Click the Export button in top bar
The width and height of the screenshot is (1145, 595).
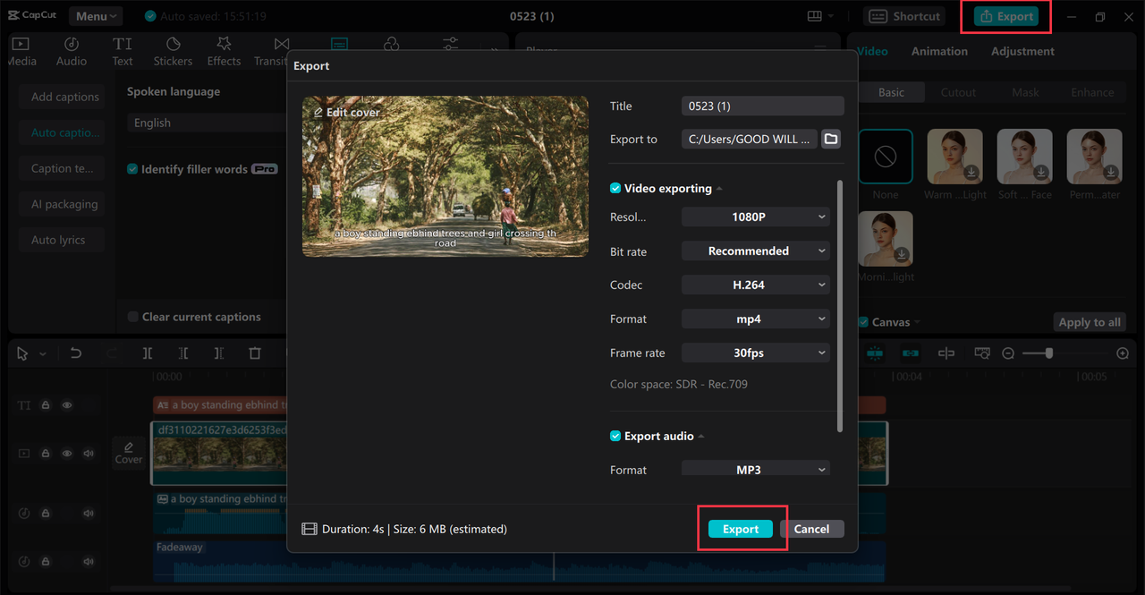point(1006,16)
